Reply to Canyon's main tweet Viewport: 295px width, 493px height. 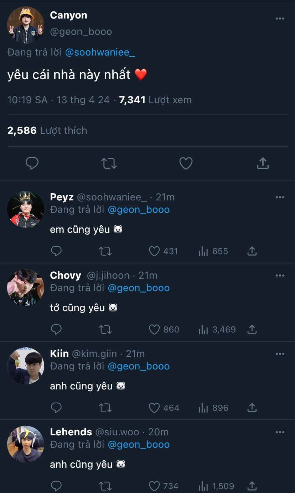[32, 163]
